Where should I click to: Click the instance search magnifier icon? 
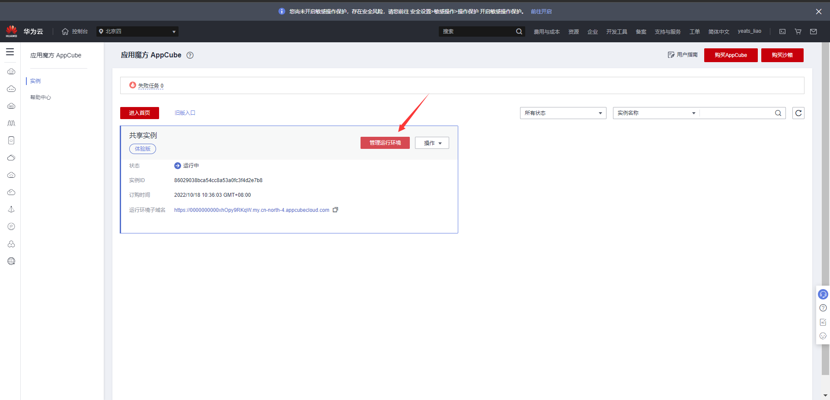tap(778, 113)
